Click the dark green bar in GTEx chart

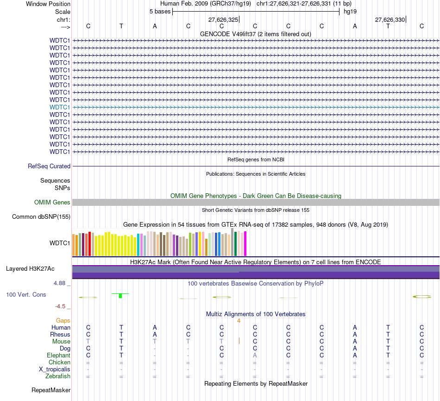pyautogui.click(x=235, y=244)
